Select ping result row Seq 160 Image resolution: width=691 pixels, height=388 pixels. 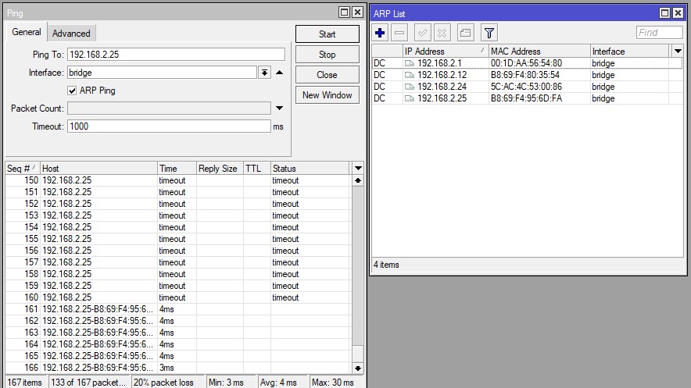point(178,297)
